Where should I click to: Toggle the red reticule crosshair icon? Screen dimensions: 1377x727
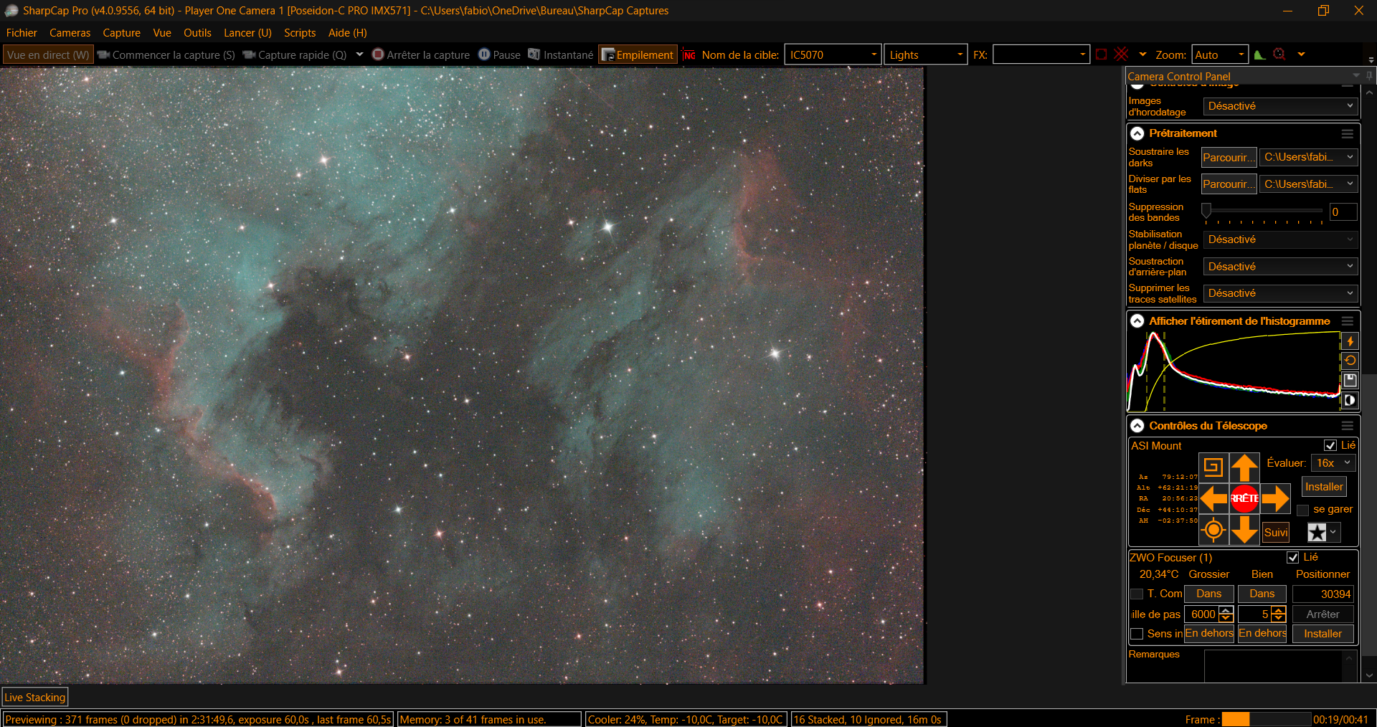pyautogui.click(x=1122, y=54)
